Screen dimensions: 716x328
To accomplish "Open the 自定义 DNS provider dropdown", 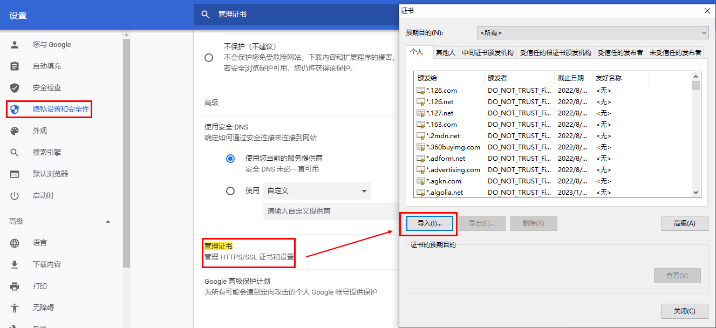I will click(x=317, y=191).
